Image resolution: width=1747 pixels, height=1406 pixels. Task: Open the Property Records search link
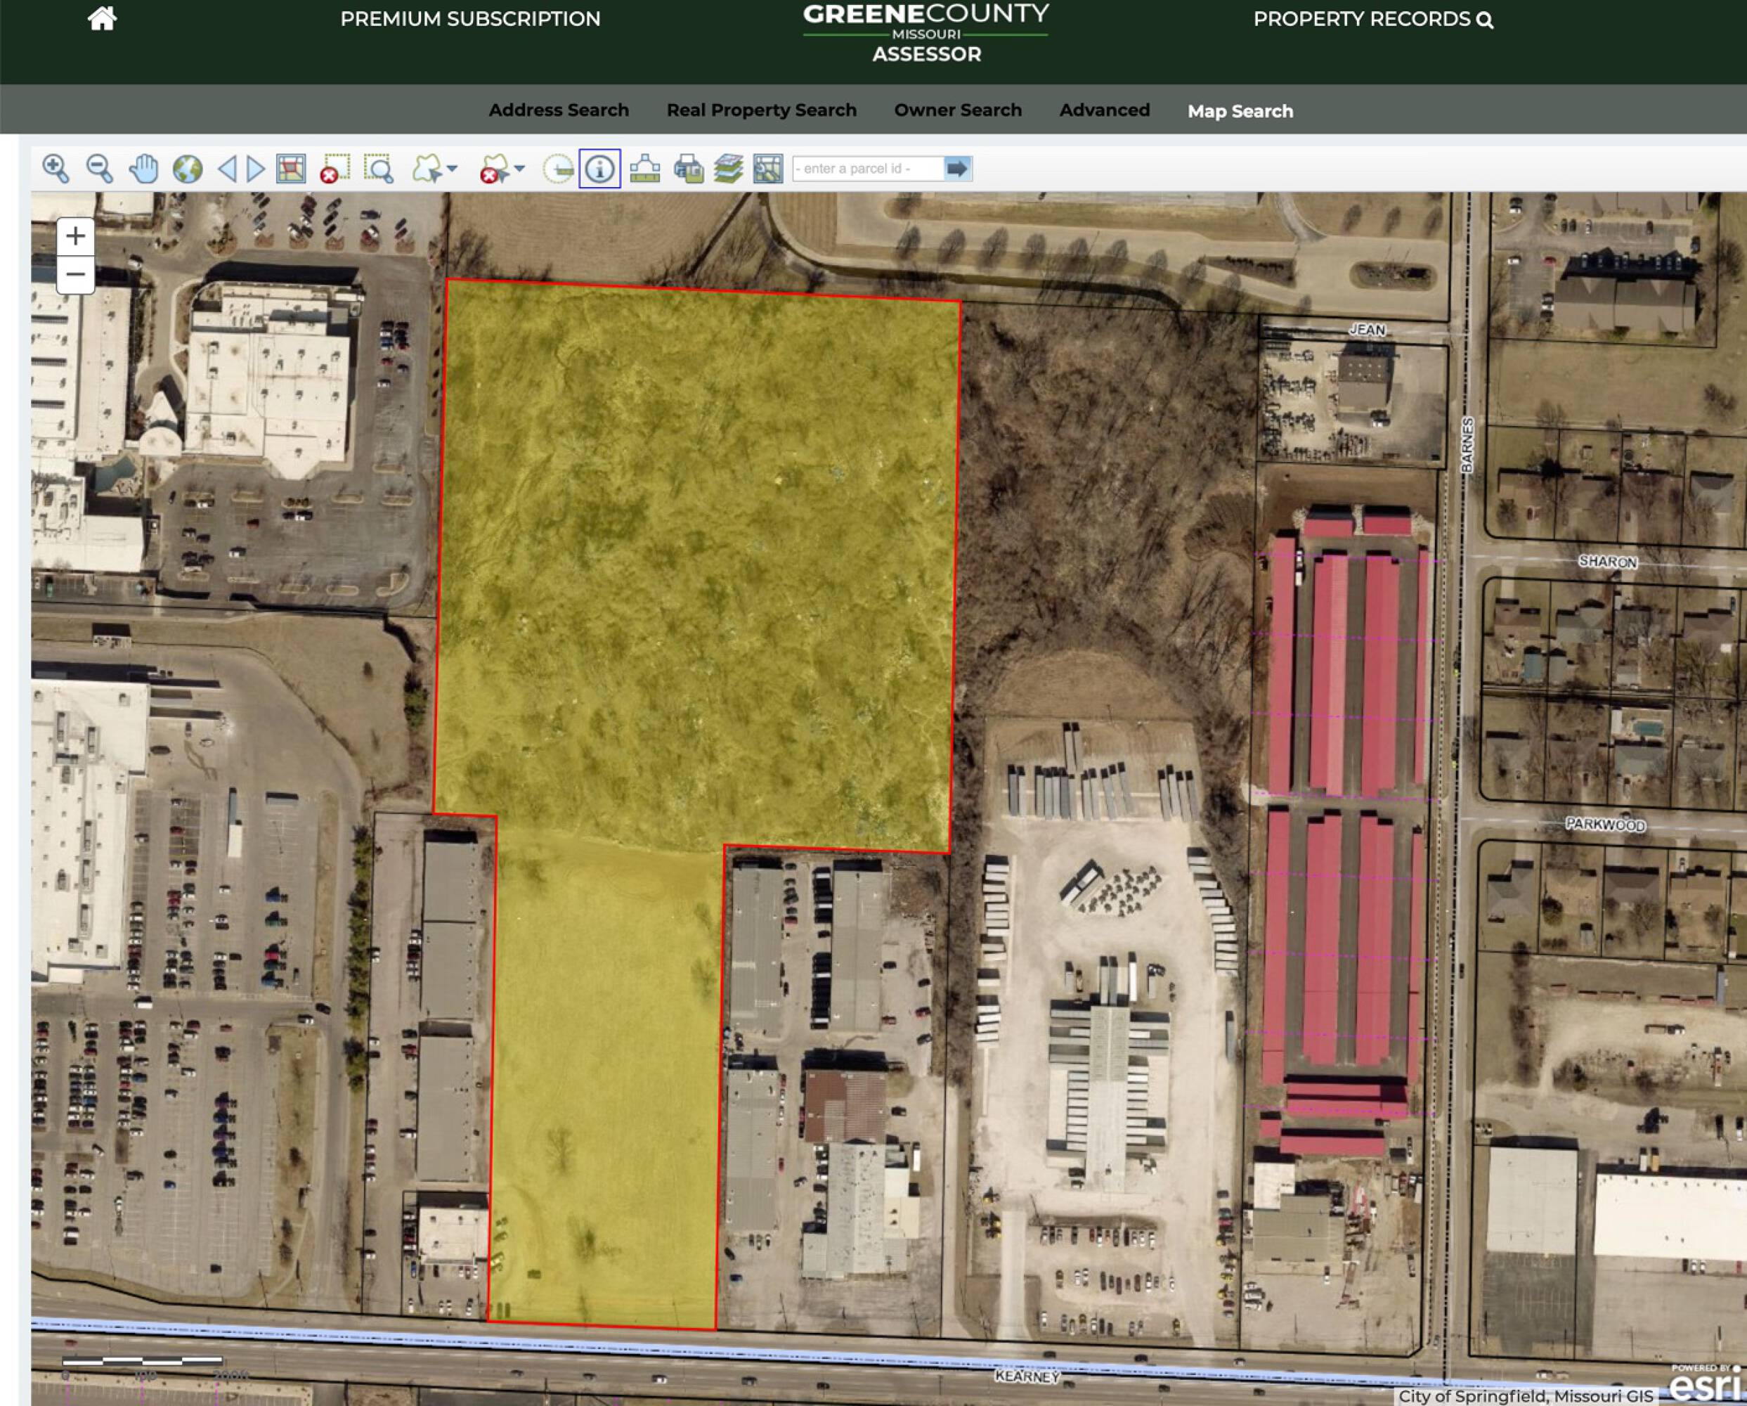[x=1372, y=19]
